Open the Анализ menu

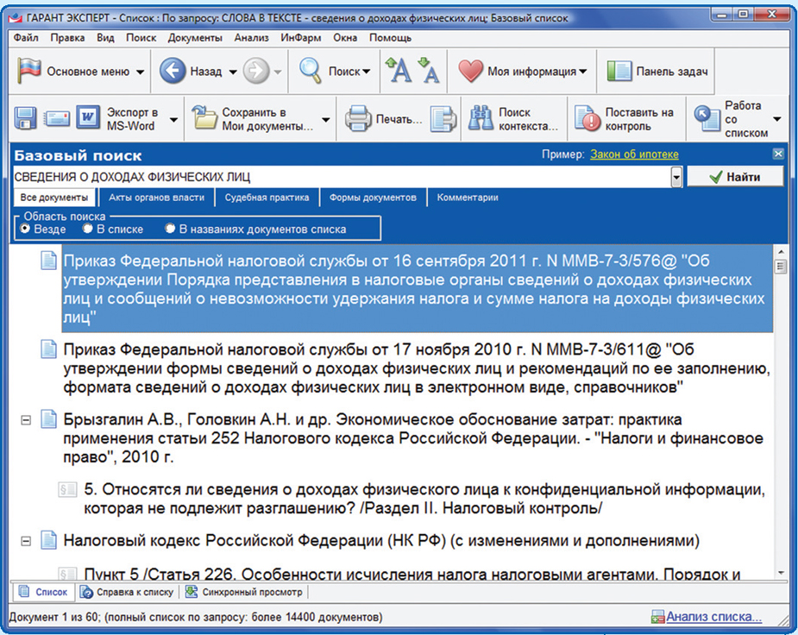coord(251,38)
